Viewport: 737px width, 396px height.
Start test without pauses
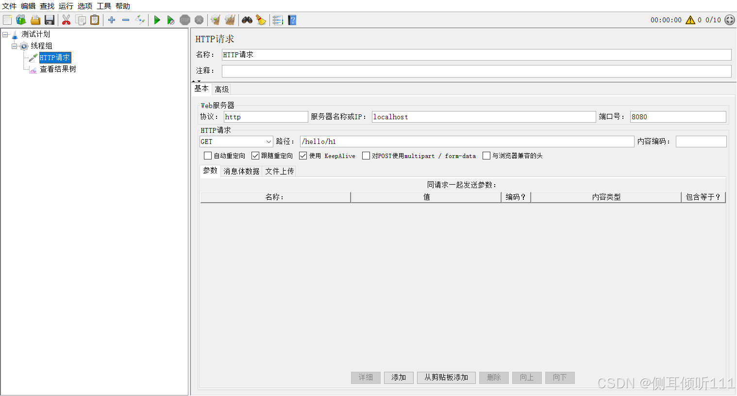coord(171,20)
